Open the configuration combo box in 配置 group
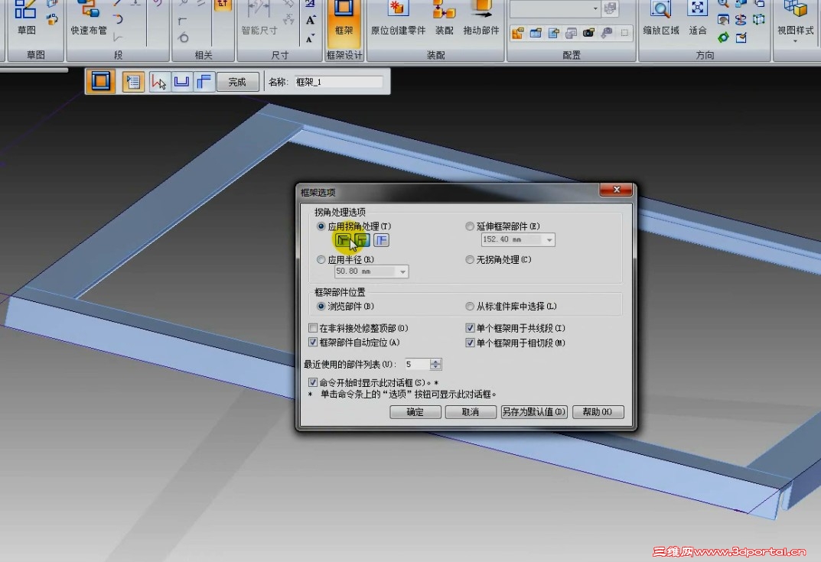 (x=555, y=8)
